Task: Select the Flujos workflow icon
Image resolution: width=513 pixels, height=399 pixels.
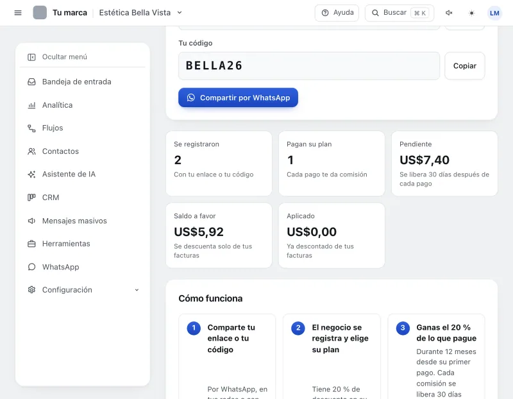Action: (31, 128)
